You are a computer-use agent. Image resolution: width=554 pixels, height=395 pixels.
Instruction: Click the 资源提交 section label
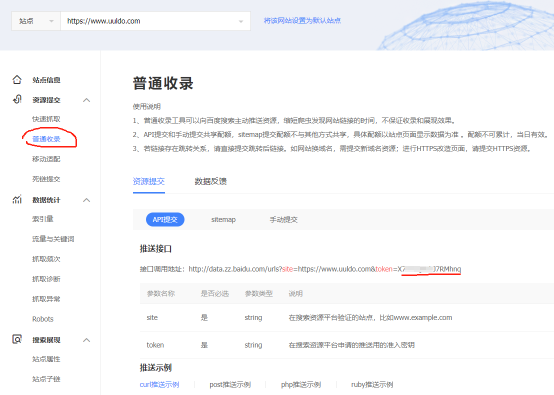click(46, 100)
